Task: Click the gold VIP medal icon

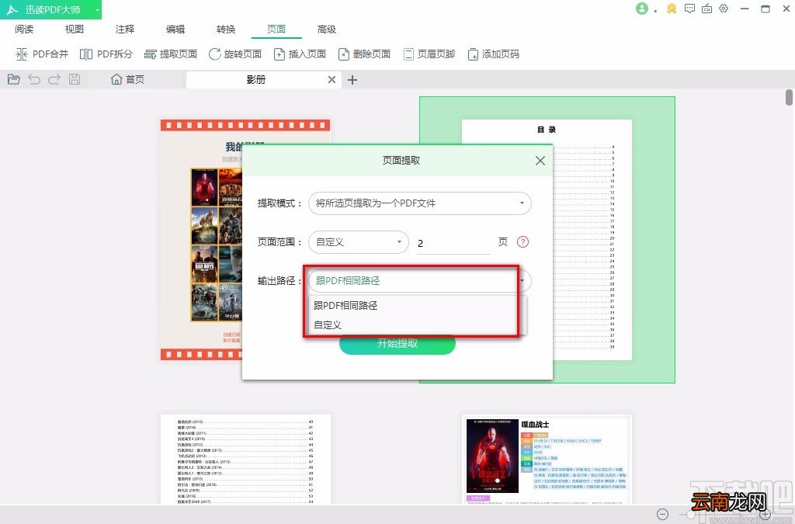Action: coord(672,9)
